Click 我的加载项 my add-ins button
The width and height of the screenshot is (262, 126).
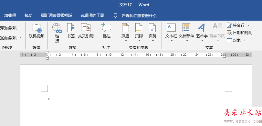point(8,38)
